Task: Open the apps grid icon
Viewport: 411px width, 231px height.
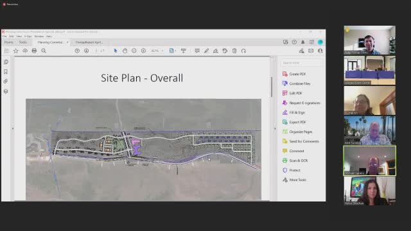Action: pos(311,42)
